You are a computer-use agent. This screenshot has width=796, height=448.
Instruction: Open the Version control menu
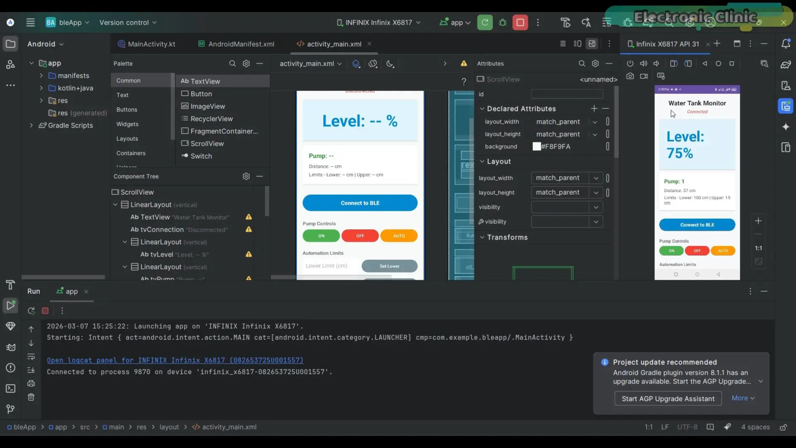[x=128, y=22]
